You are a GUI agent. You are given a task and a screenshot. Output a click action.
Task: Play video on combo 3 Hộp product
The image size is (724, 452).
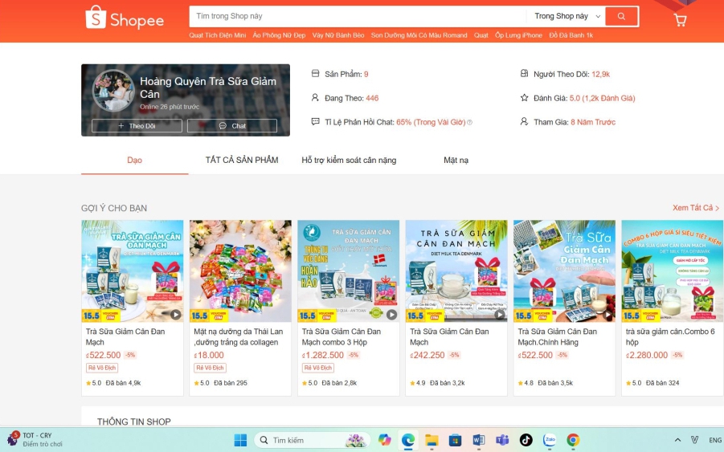point(391,315)
